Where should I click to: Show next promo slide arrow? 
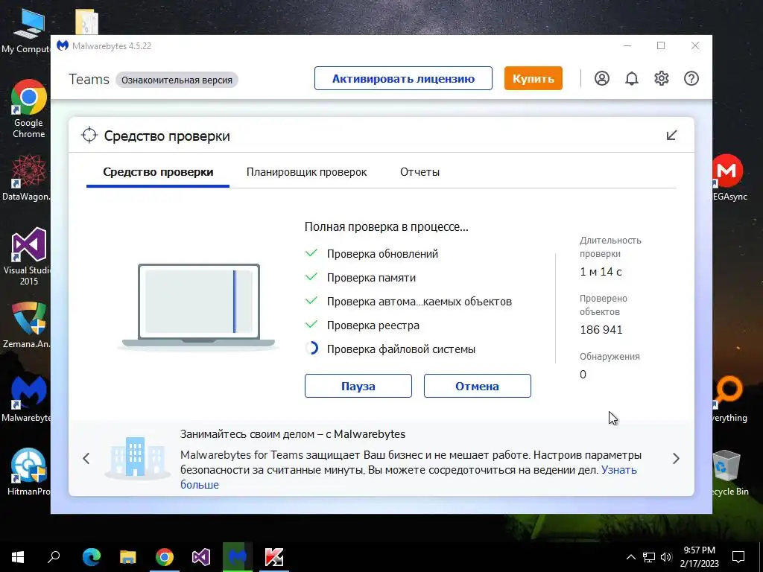click(x=676, y=458)
